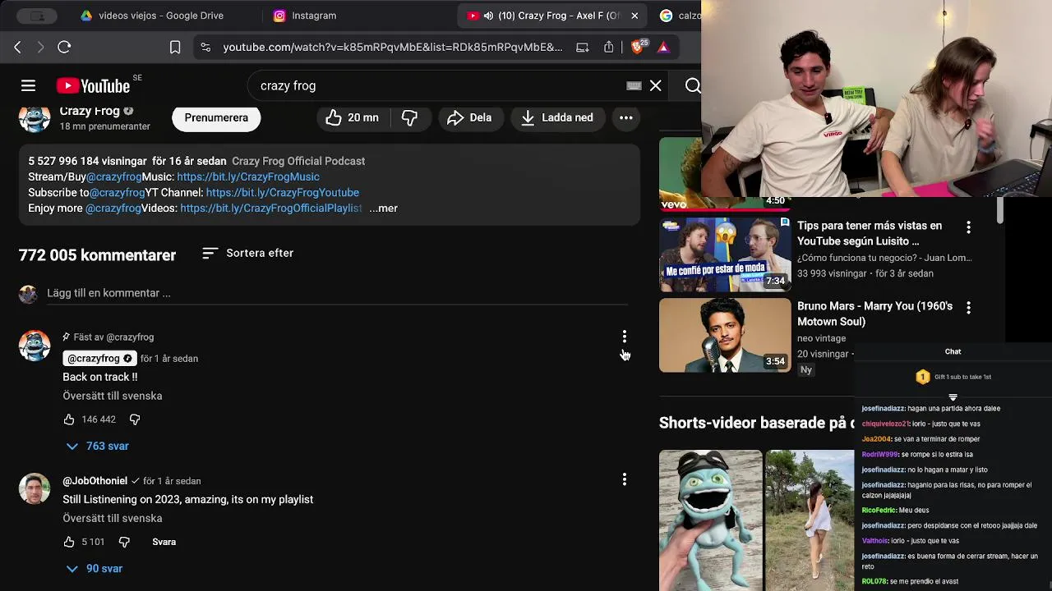Open options for Bruno Mars Marry You video
Screen dimensions: 1052x591
click(x=968, y=308)
